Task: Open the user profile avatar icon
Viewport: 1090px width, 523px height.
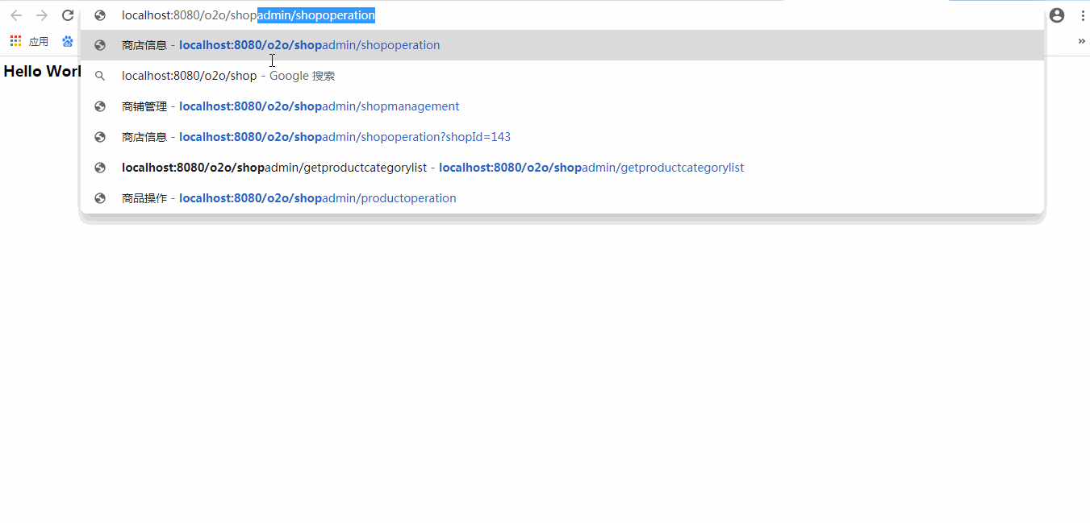Action: [x=1057, y=15]
